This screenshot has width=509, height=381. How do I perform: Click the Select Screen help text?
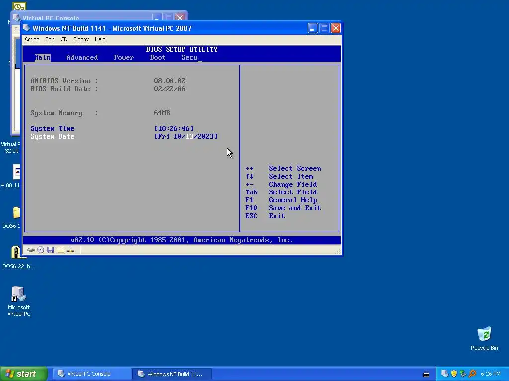295,169
